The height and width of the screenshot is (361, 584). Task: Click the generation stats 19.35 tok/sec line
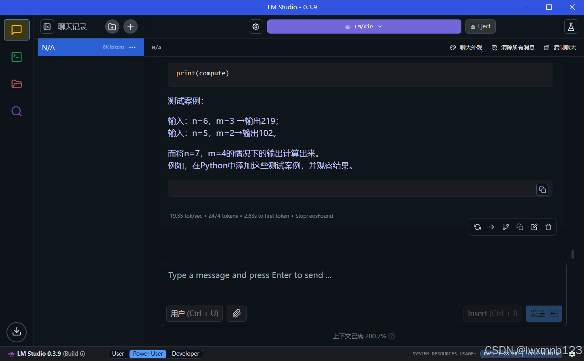pos(251,216)
